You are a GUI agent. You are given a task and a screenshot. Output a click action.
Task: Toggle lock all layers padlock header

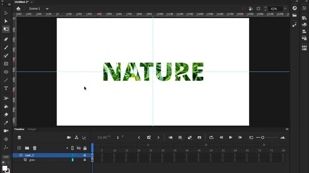(x=85, y=148)
